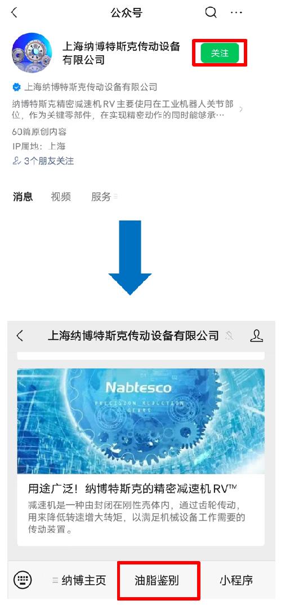Expand the account description chevron
The width and height of the screenshot is (281, 609).
point(241,109)
